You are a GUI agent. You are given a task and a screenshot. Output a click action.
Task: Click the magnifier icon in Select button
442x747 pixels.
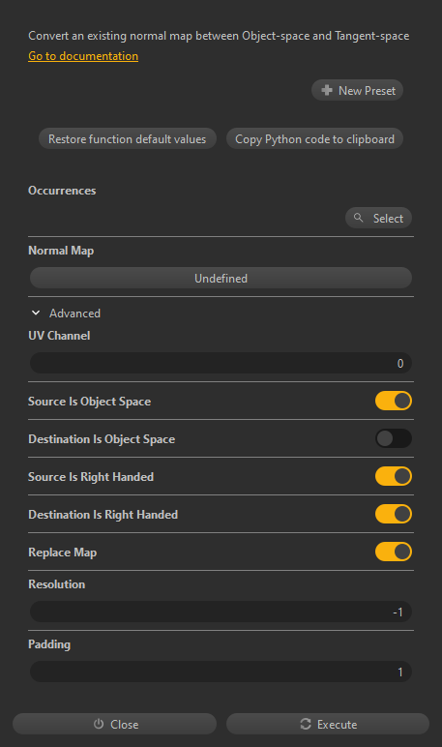358,218
